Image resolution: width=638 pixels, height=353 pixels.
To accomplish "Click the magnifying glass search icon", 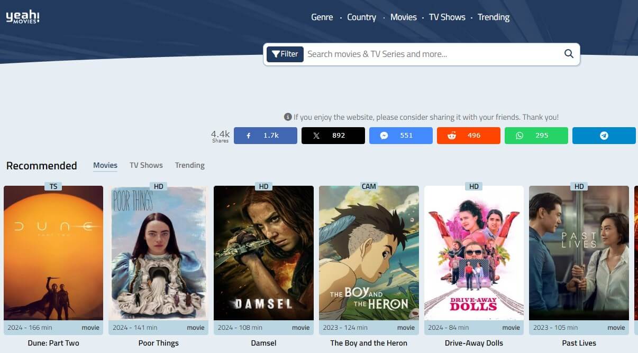I will (569, 54).
